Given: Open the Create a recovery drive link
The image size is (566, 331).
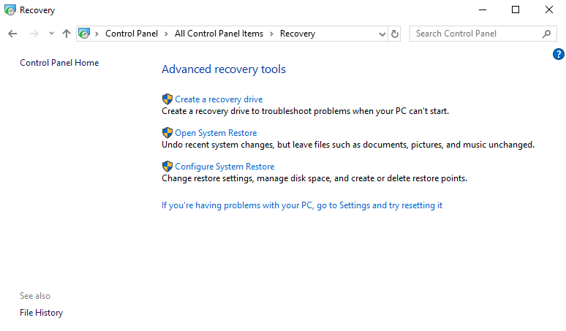Looking at the screenshot, I should (219, 99).
